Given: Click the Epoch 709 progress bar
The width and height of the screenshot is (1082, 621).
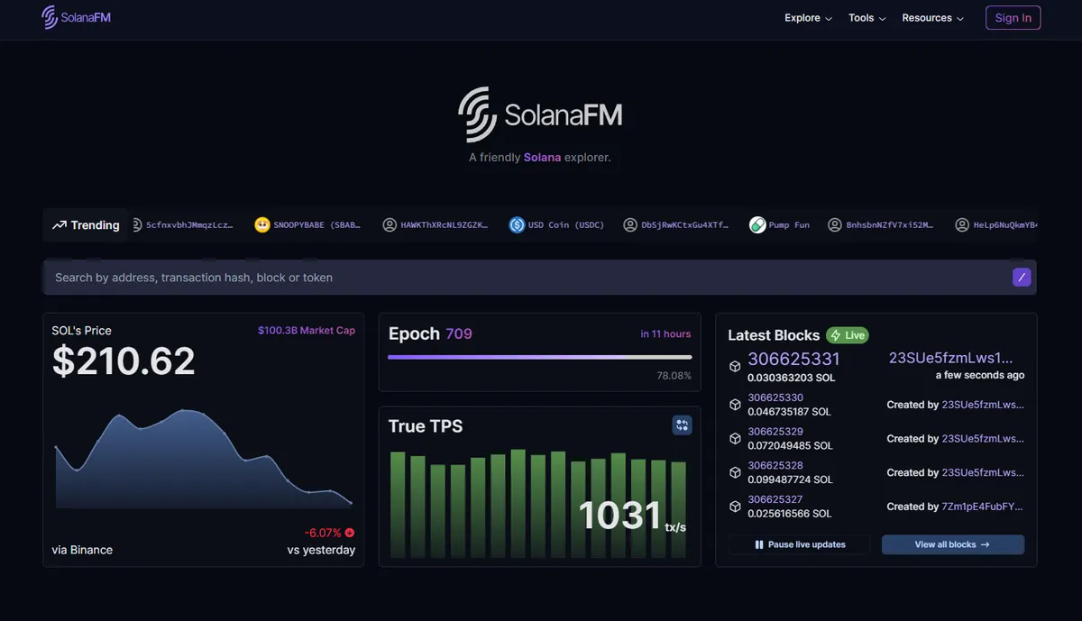Looking at the screenshot, I should click(540, 358).
